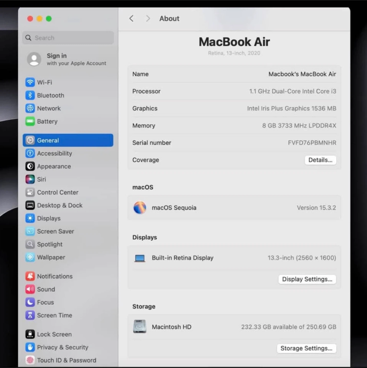This screenshot has width=367, height=368.
Task: Select the Bluetooth icon in sidebar
Action: pyautogui.click(x=30, y=95)
